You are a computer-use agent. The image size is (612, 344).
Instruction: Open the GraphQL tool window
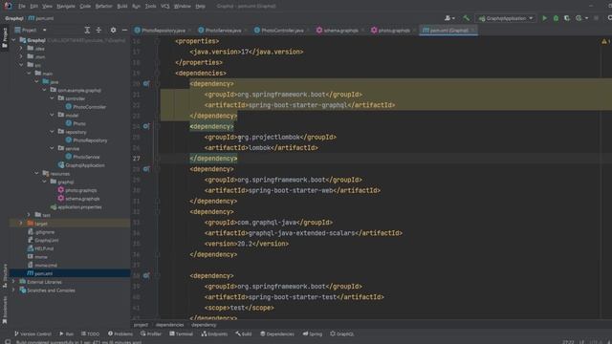tap(342, 333)
